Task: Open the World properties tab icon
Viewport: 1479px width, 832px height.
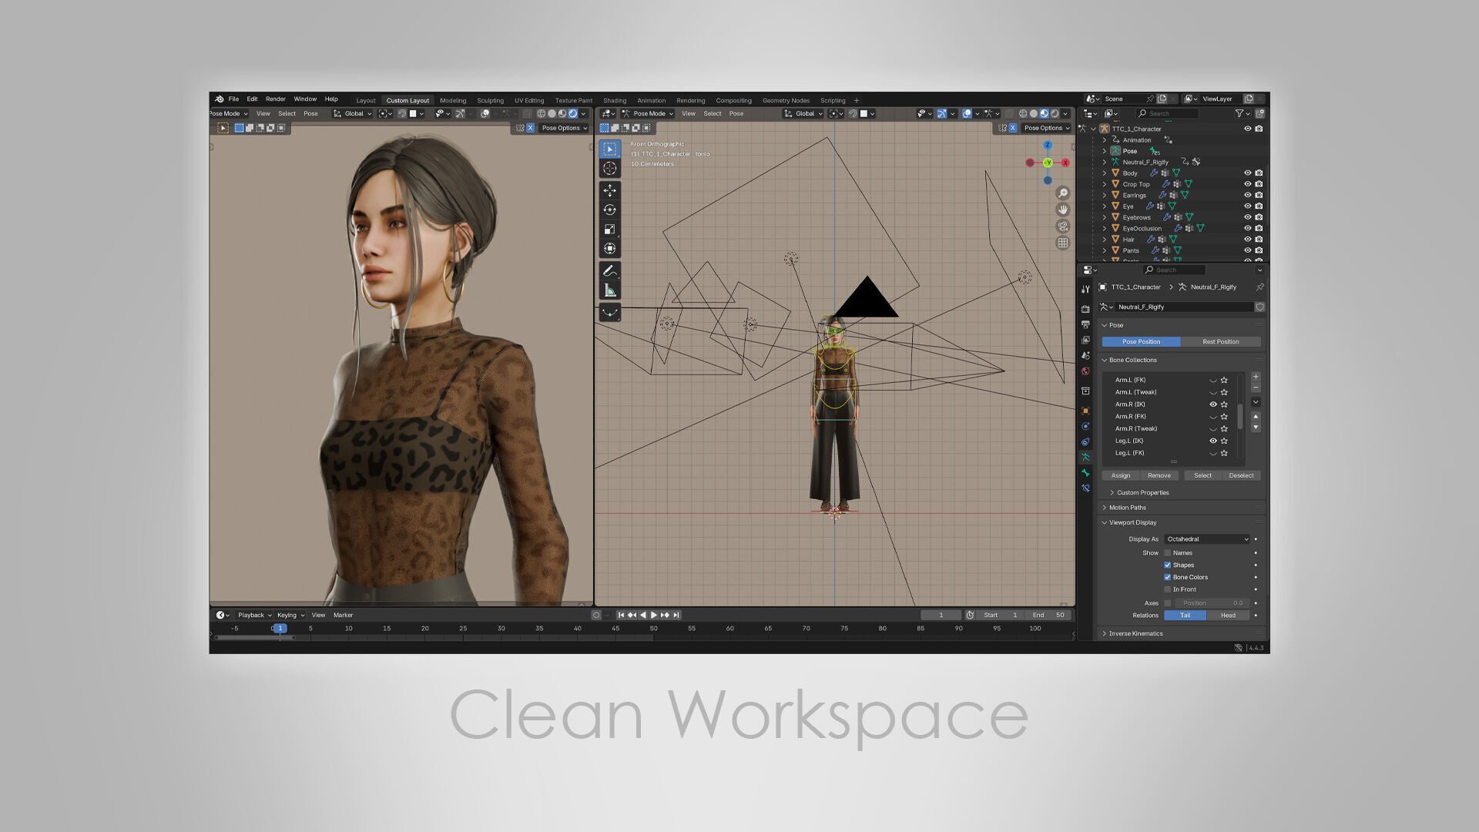Action: (1085, 371)
